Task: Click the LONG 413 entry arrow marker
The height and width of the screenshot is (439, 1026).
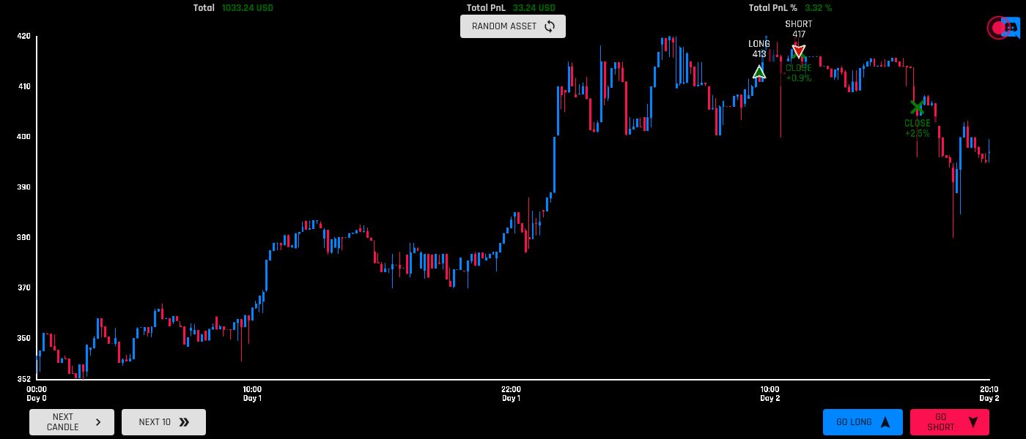Action: pos(759,71)
